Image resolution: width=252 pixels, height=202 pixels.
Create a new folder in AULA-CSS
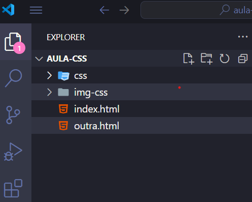click(x=206, y=59)
